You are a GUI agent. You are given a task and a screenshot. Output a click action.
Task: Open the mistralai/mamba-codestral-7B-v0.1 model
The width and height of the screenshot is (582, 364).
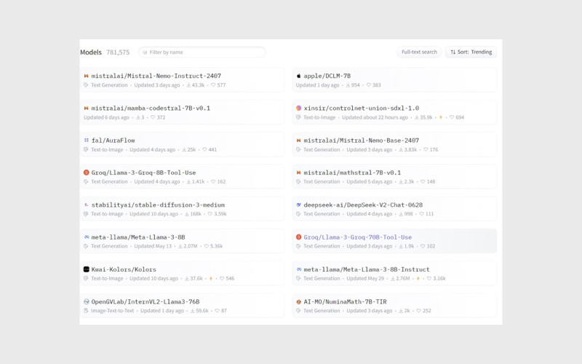click(x=151, y=108)
